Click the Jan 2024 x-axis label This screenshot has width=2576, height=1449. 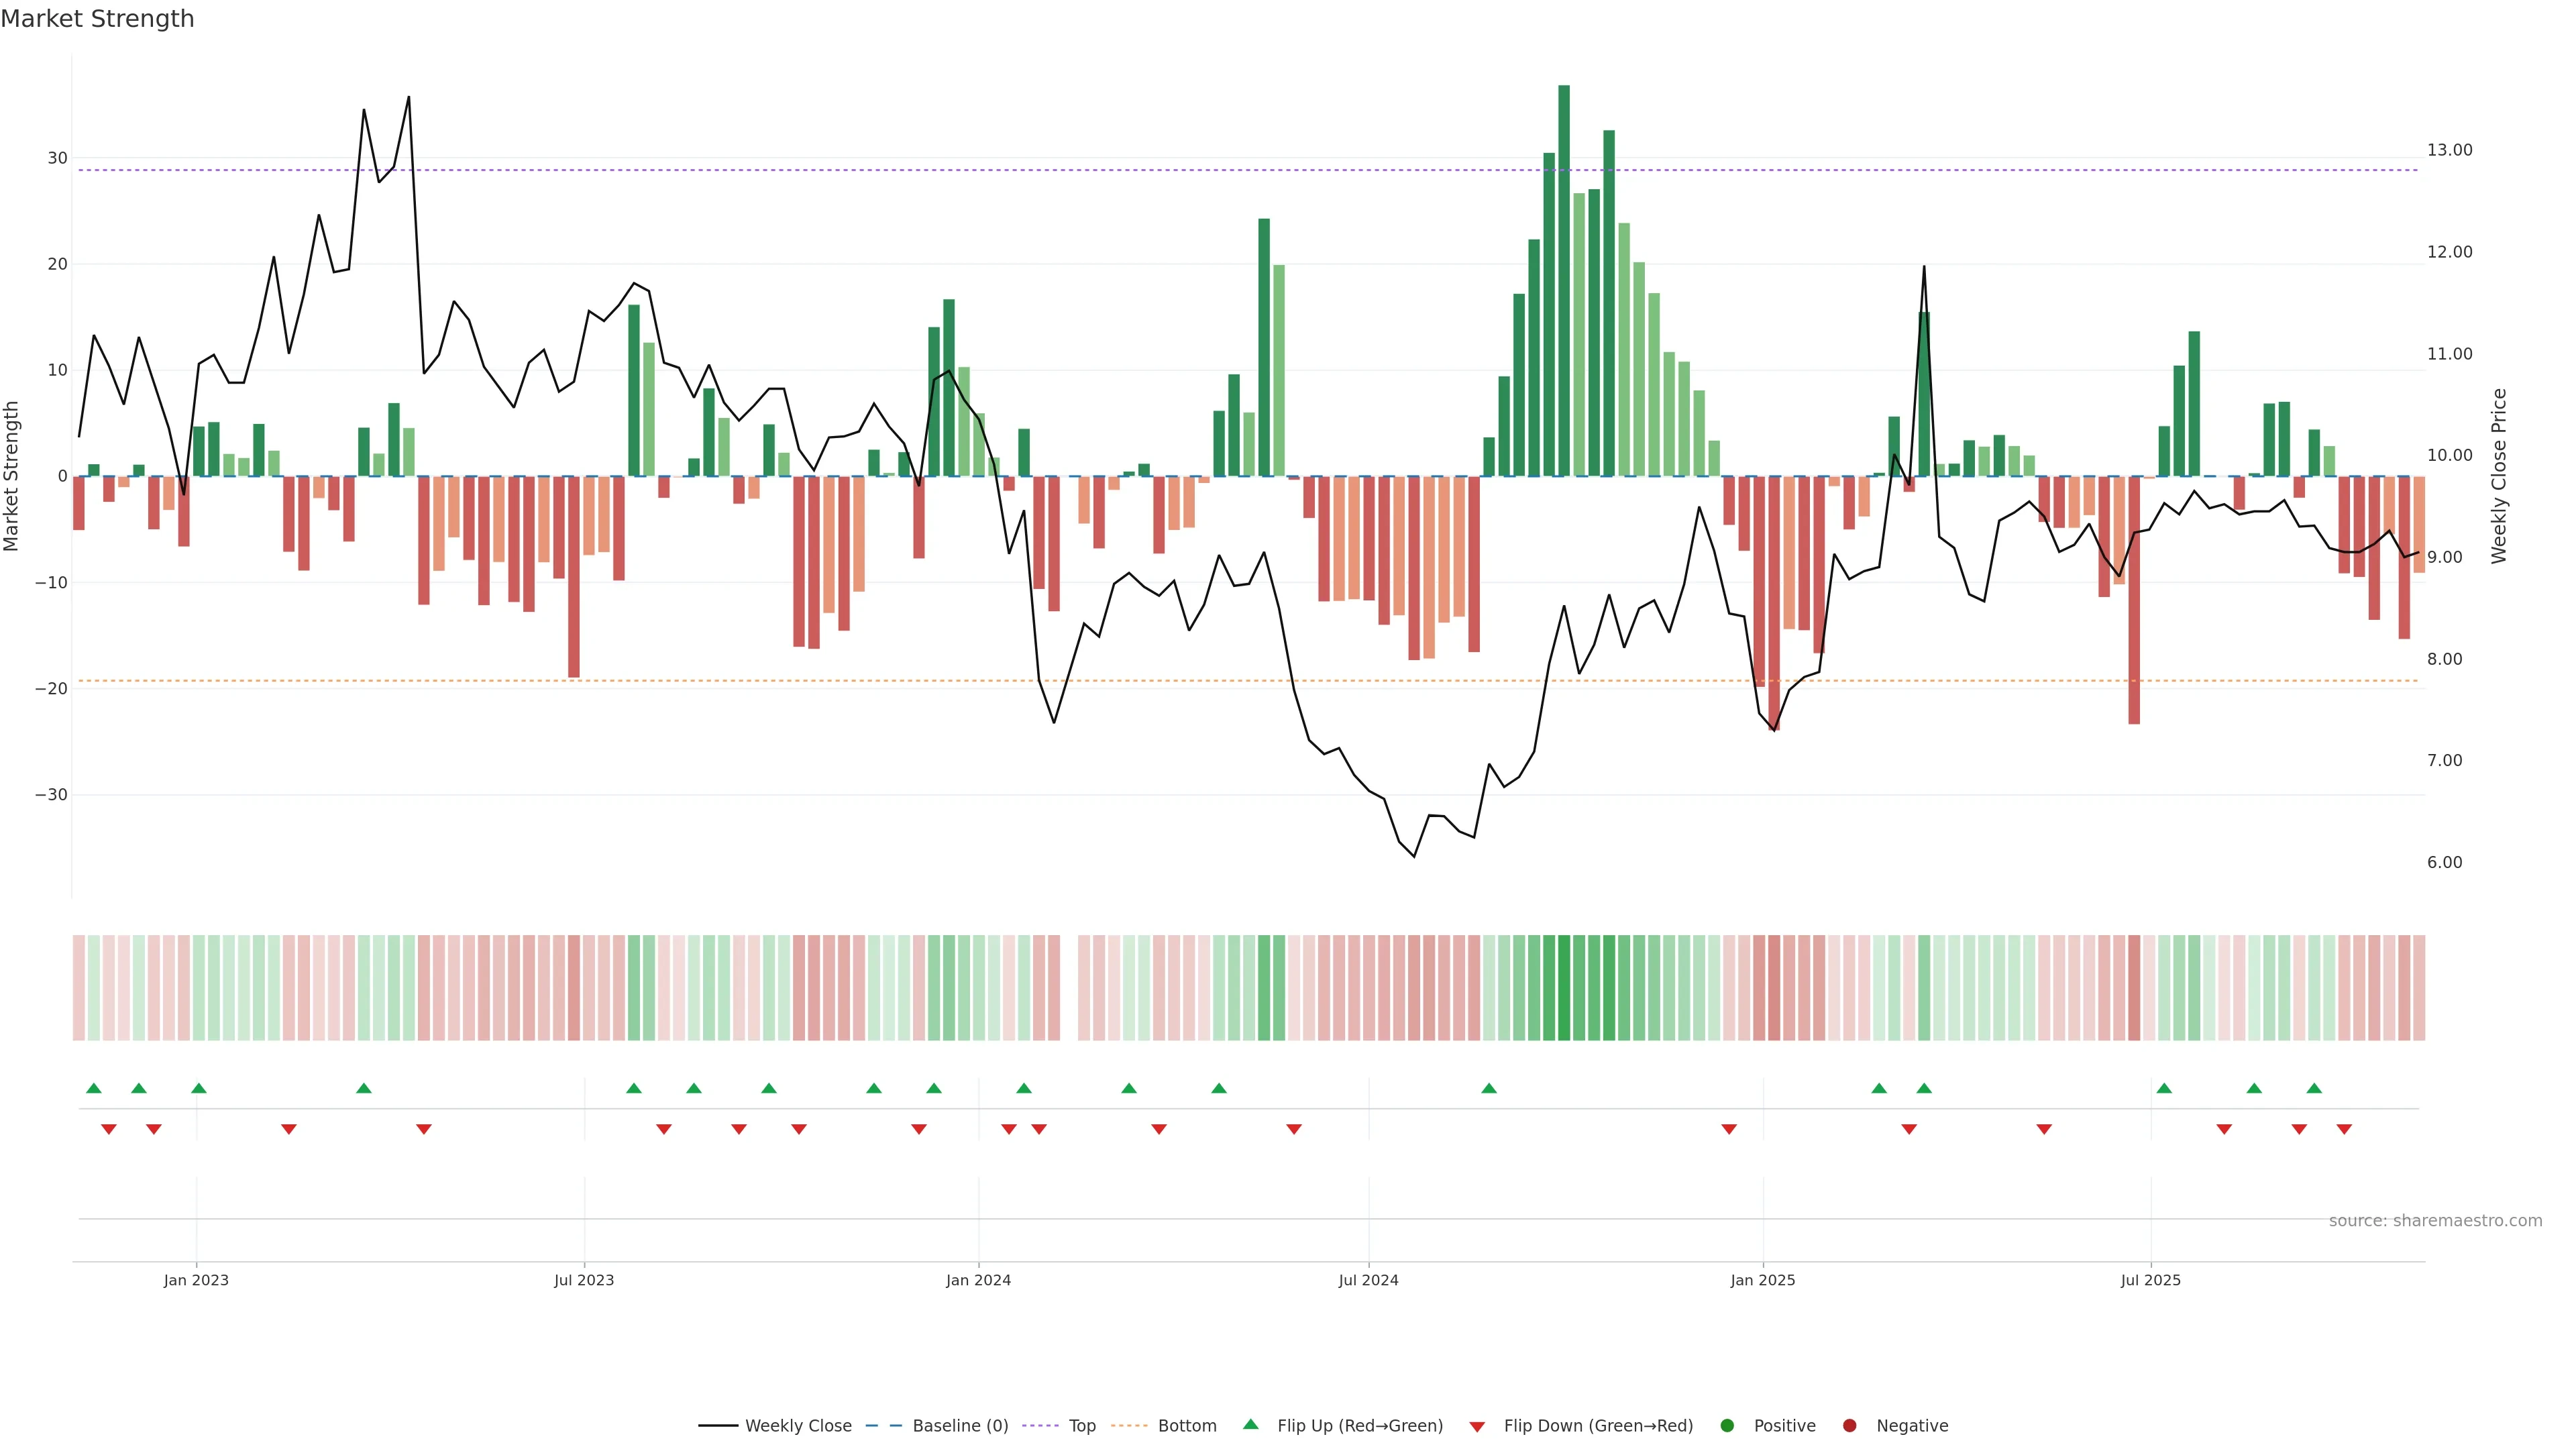tap(978, 1280)
